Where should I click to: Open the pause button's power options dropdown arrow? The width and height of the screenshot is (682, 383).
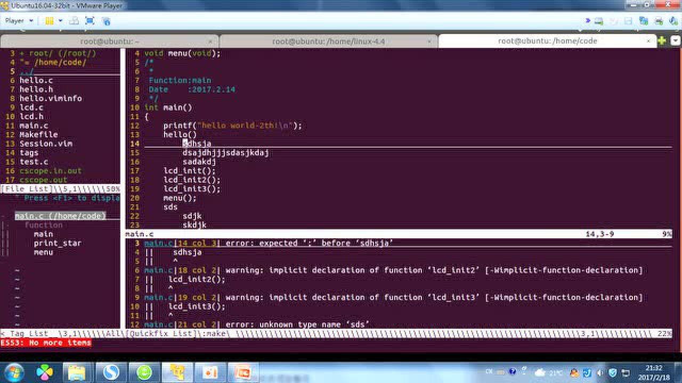(60, 21)
